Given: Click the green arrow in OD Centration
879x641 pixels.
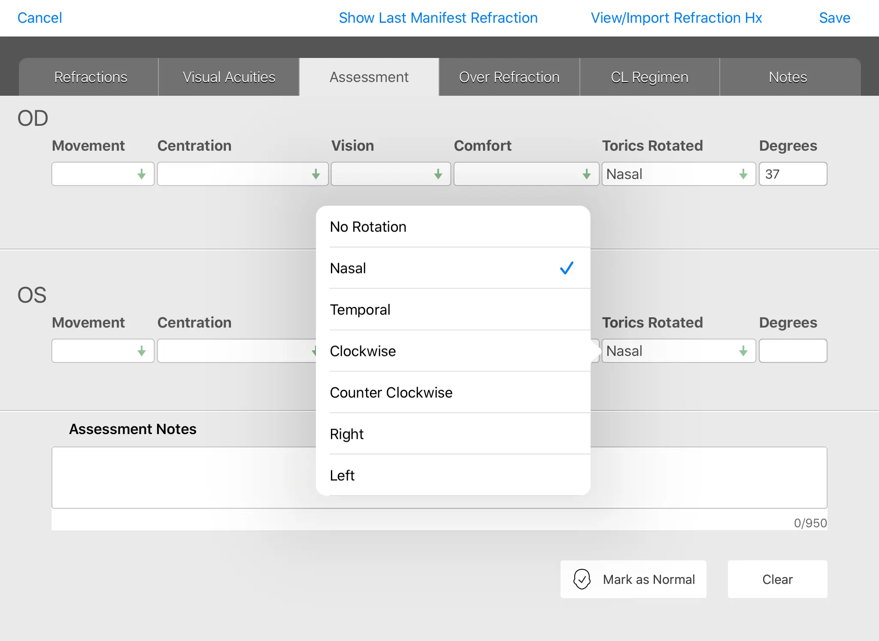Looking at the screenshot, I should 316,174.
